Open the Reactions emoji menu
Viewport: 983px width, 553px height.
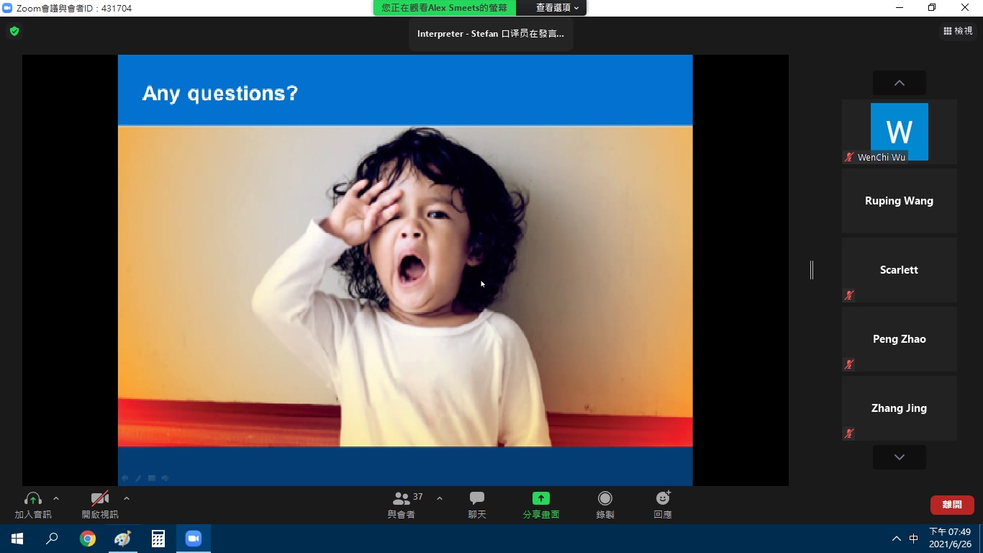pos(663,499)
